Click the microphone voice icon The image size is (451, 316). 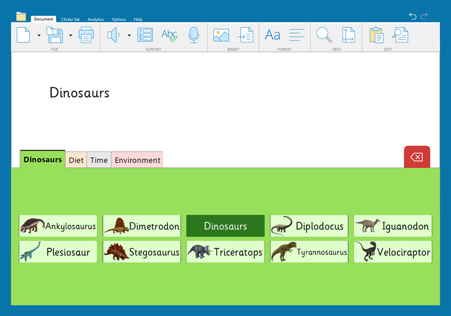pos(194,35)
